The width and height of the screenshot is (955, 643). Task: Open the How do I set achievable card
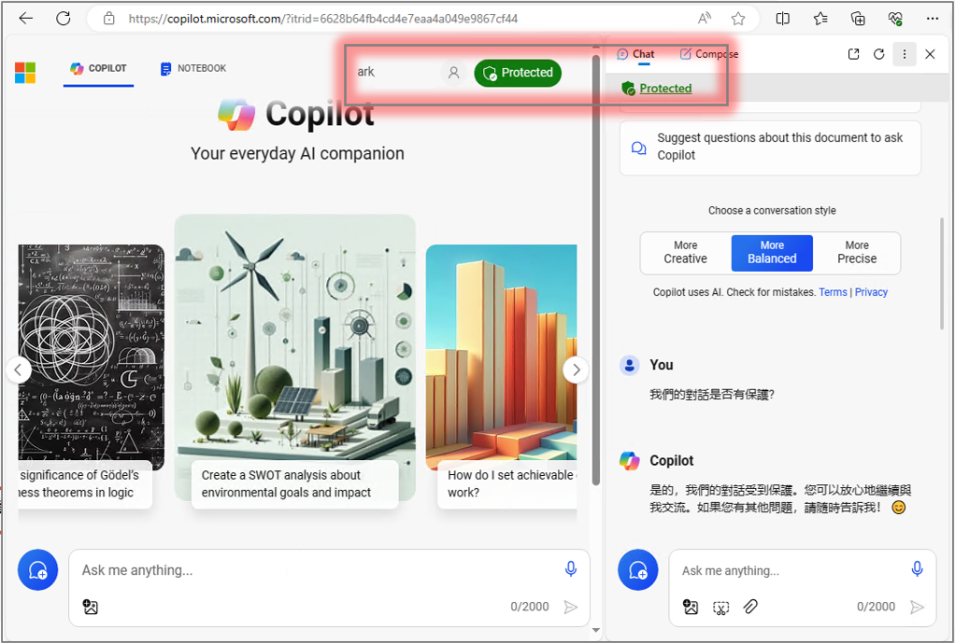click(x=501, y=376)
